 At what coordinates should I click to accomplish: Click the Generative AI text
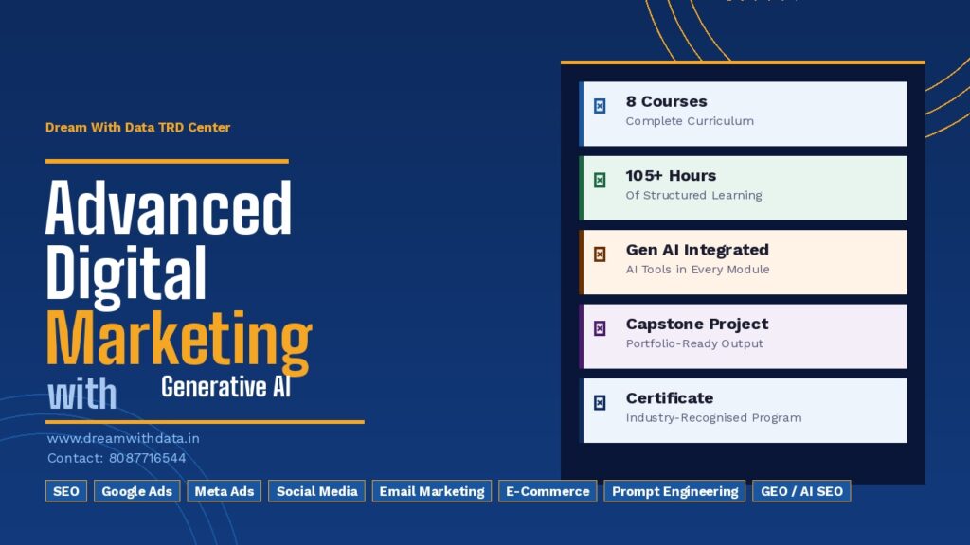coord(225,387)
